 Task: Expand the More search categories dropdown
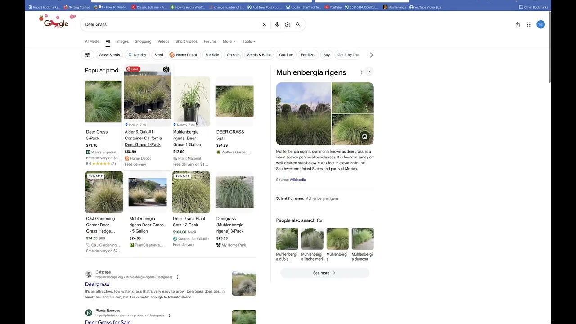(229, 41)
